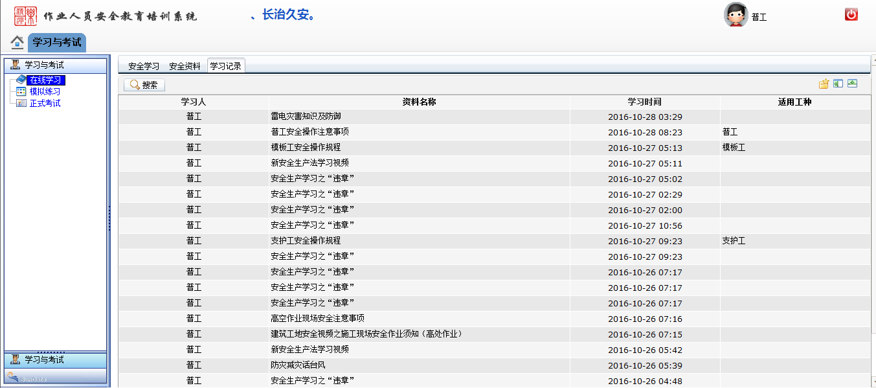
Task: Click the home icon in the top bar
Action: pyautogui.click(x=17, y=42)
